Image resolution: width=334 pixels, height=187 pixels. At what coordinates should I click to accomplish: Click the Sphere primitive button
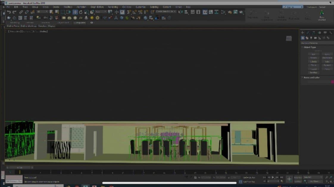[x=313, y=58]
